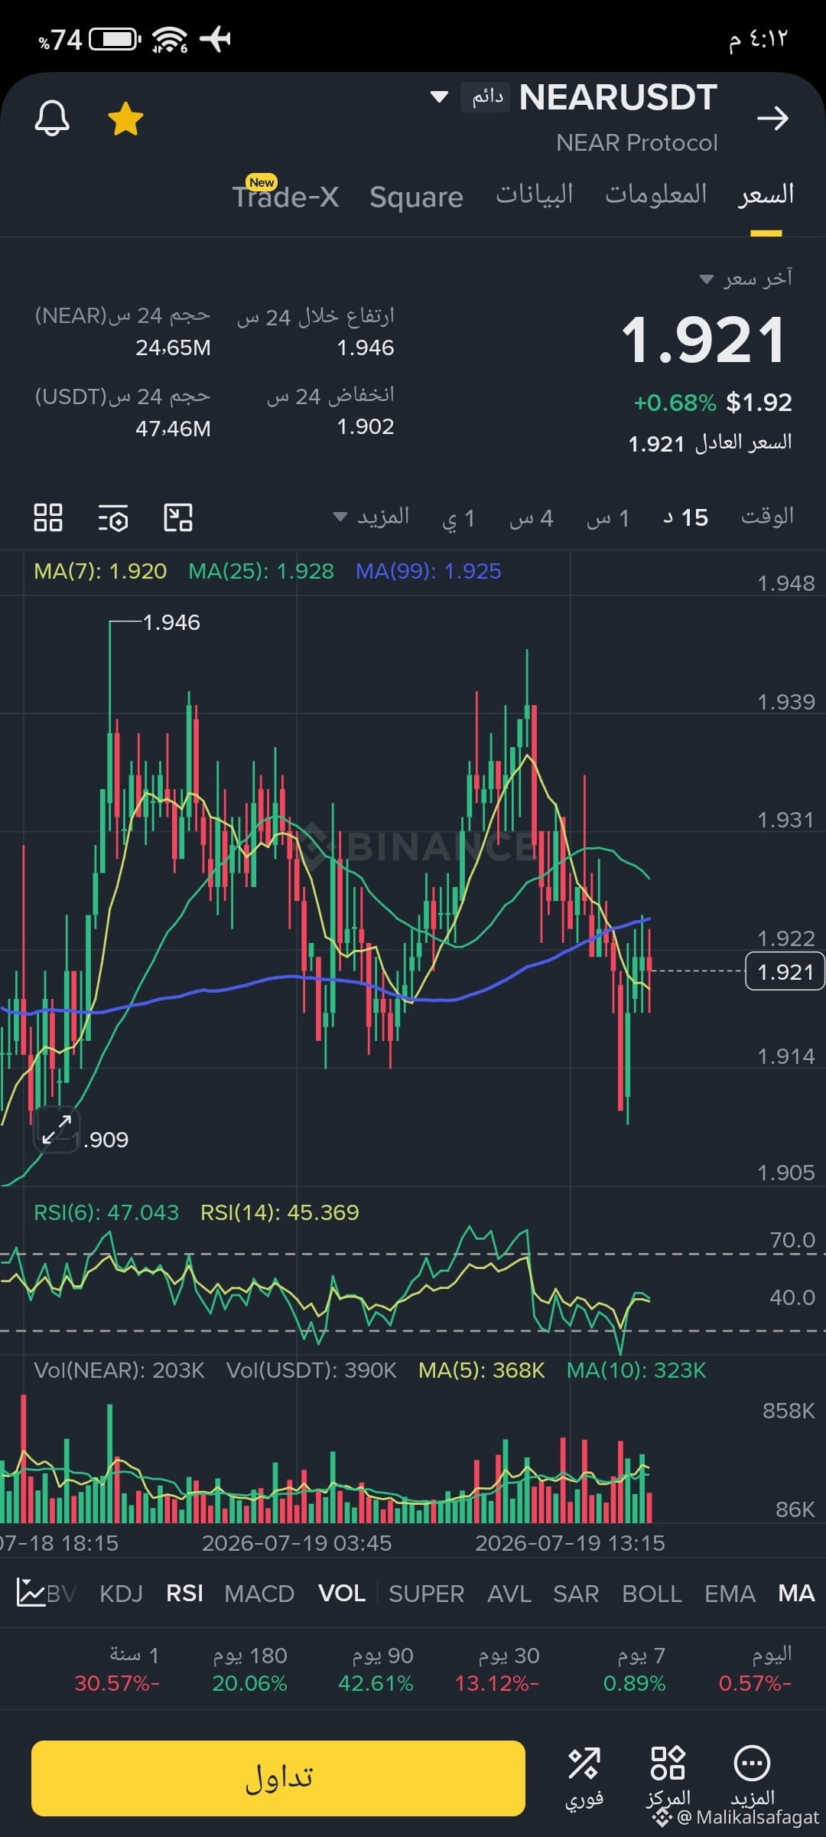This screenshot has height=1837, width=826.
Task: Toggle the VOL indicator
Action: tap(341, 1594)
